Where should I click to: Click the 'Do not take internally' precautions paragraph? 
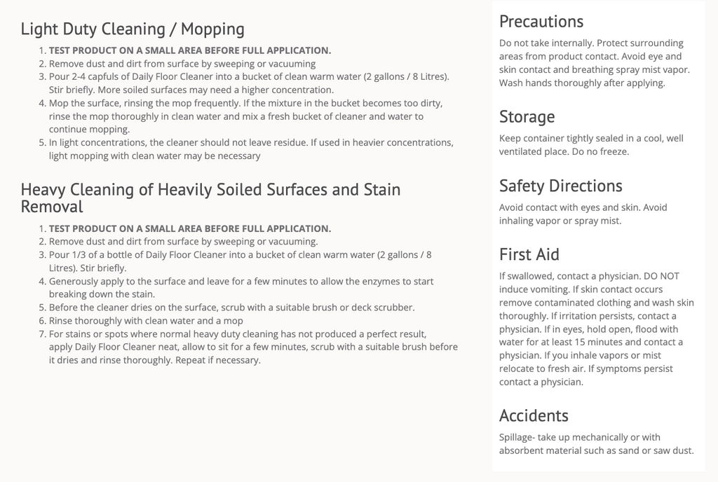(x=595, y=62)
